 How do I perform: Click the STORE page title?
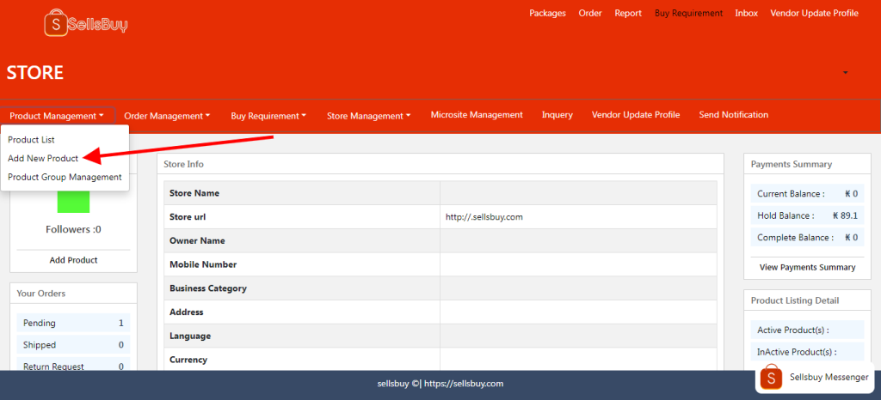tap(34, 73)
